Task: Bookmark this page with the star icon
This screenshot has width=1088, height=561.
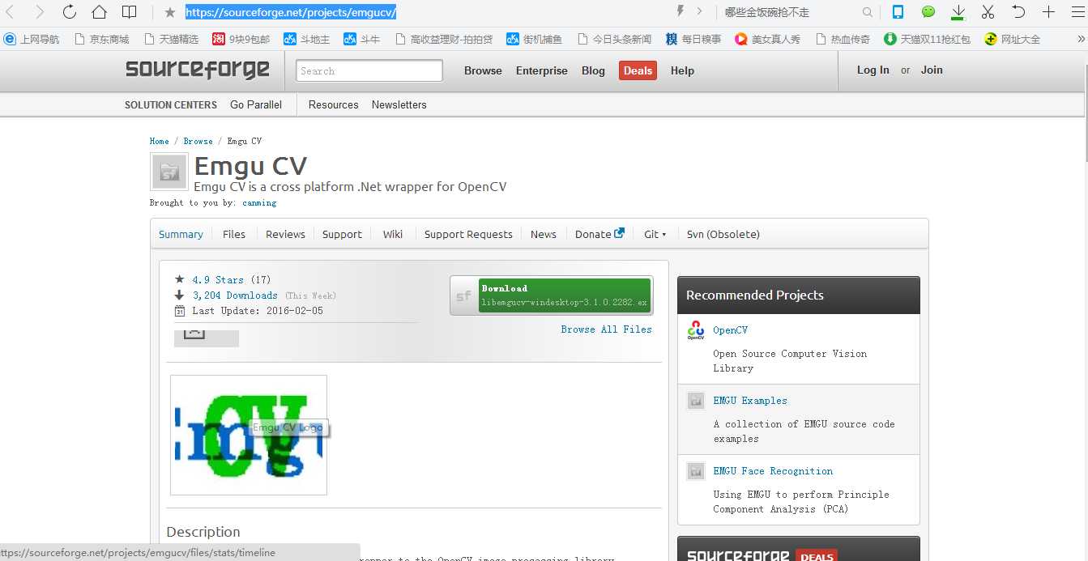Action: click(169, 13)
